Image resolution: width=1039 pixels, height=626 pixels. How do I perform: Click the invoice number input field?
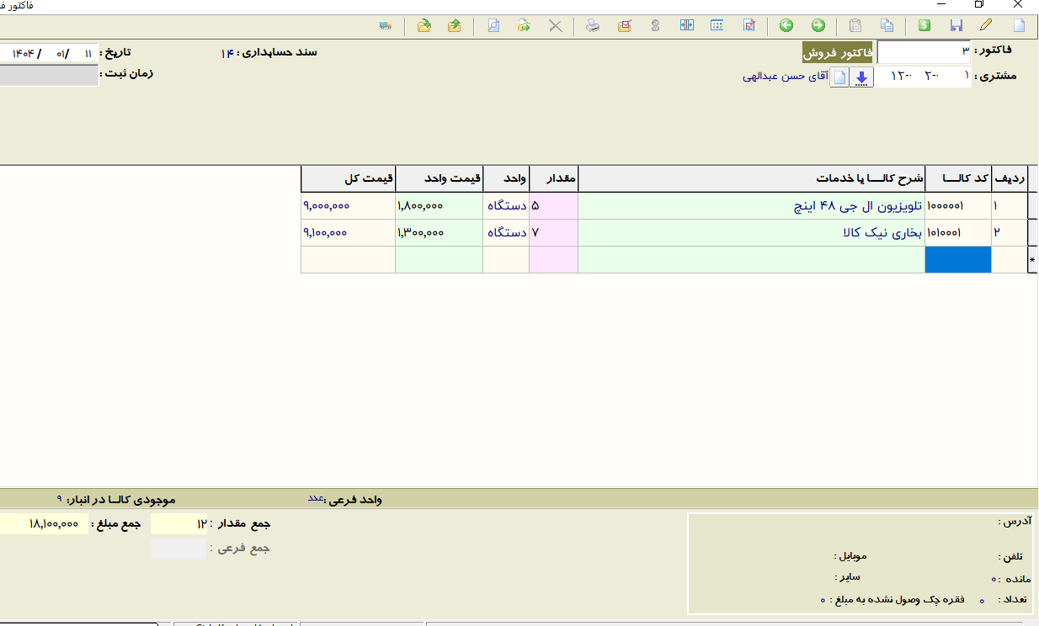pos(924,52)
